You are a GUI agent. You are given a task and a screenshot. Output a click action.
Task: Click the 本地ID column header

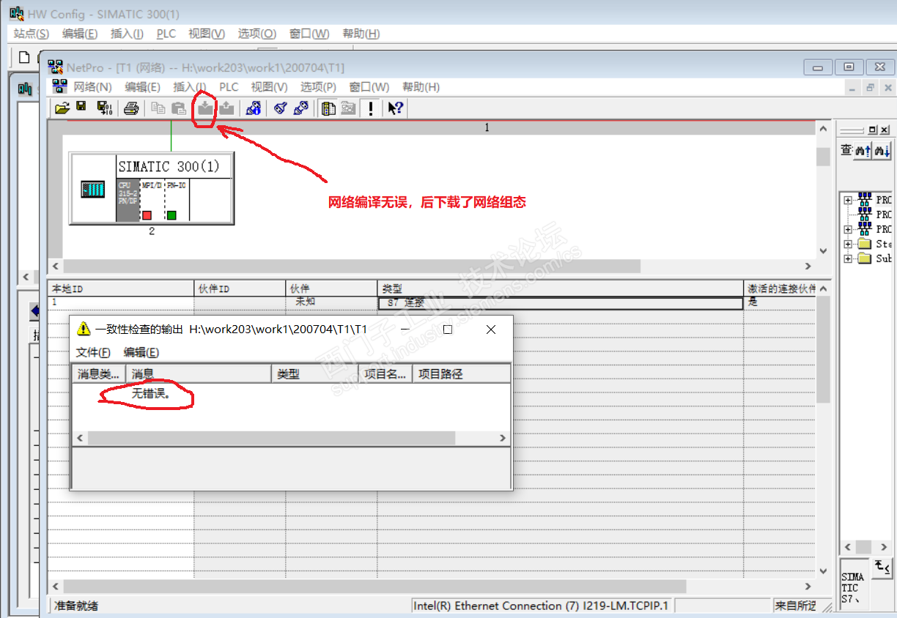pos(121,288)
